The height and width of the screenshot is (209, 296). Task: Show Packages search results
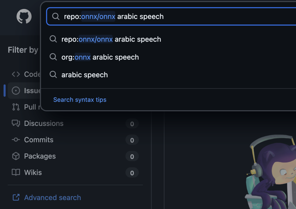40,156
